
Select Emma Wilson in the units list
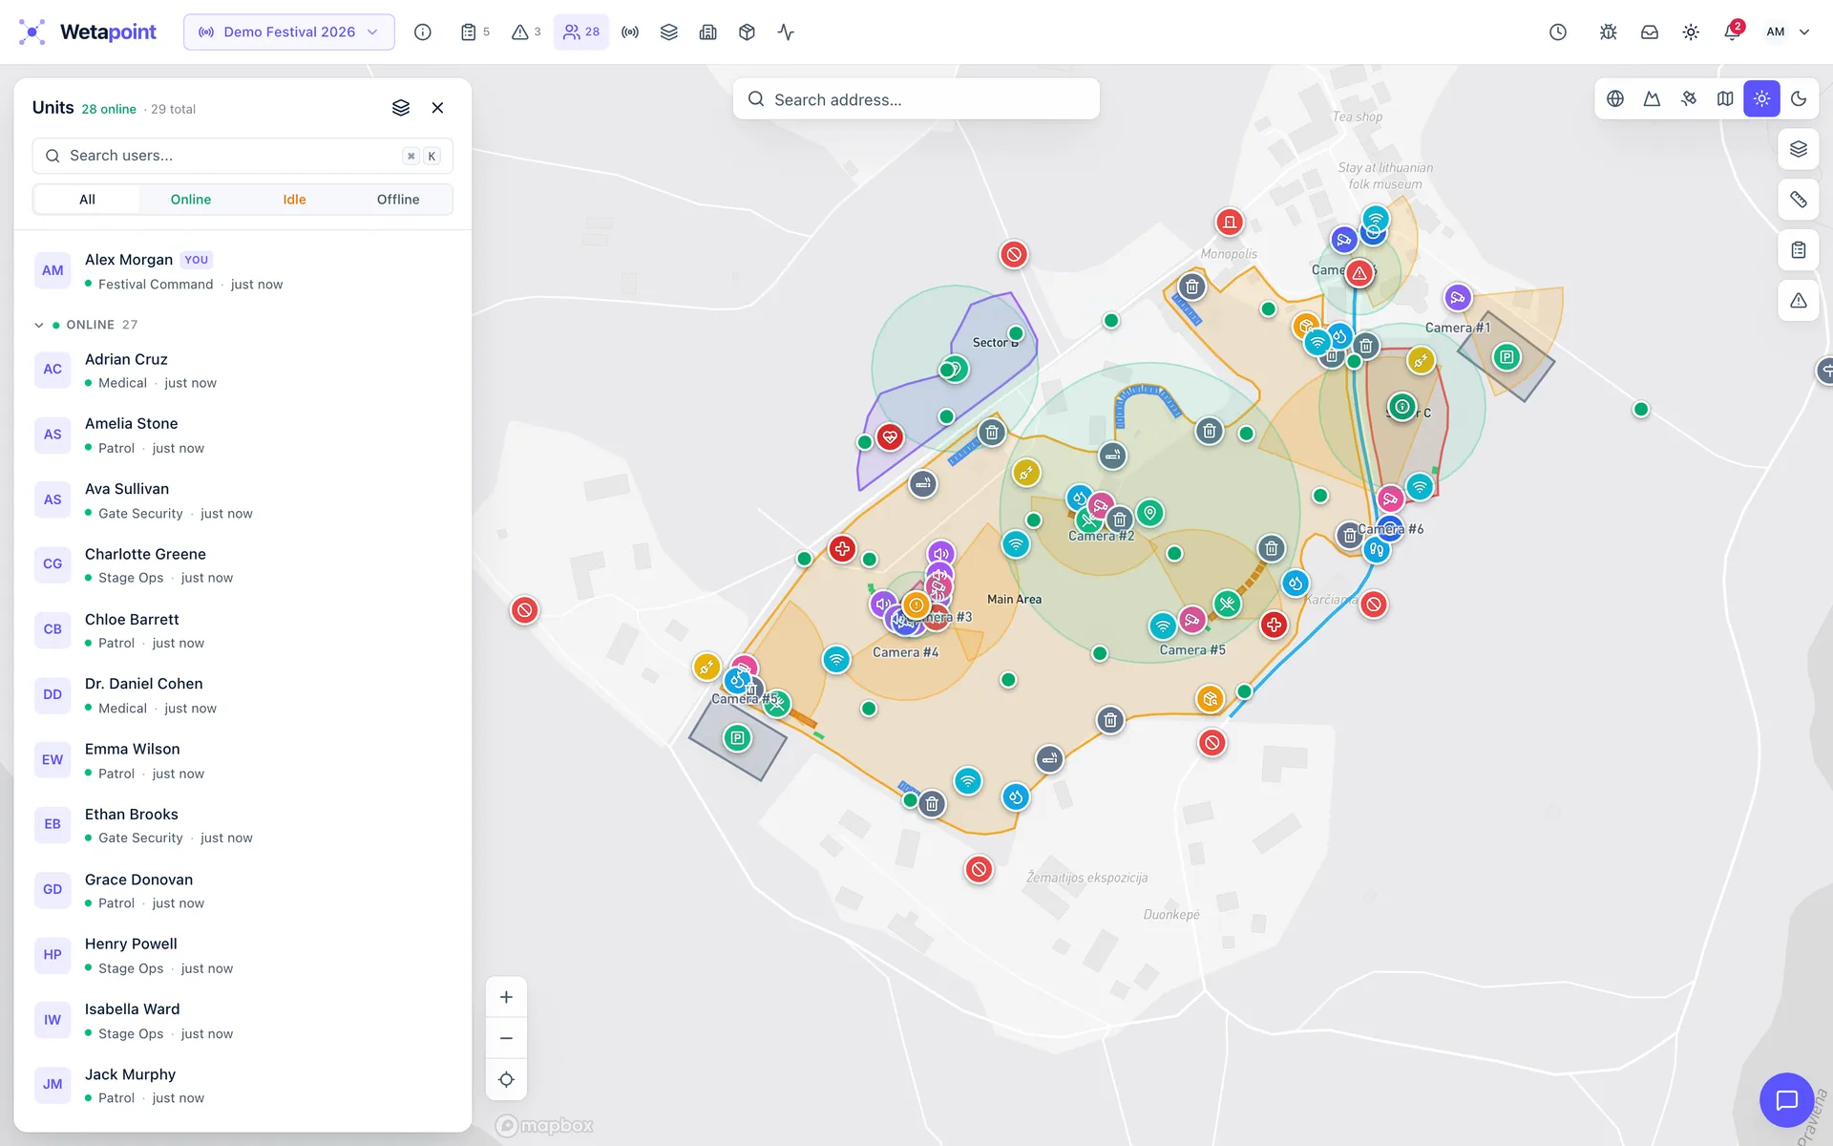coord(242,761)
